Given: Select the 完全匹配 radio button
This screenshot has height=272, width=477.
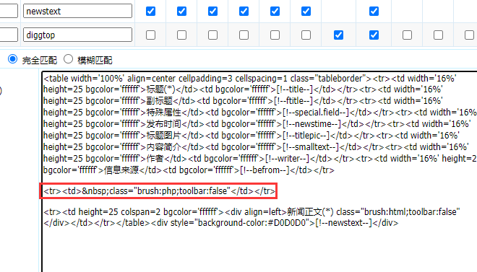Looking at the screenshot, I should pyautogui.click(x=12, y=59).
